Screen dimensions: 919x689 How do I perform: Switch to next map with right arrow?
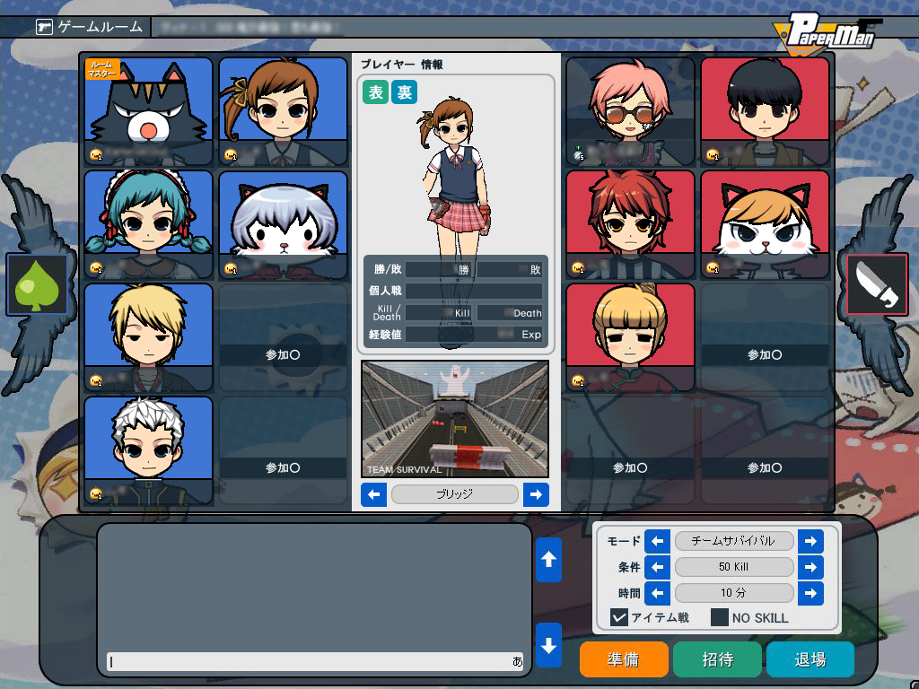click(x=536, y=494)
